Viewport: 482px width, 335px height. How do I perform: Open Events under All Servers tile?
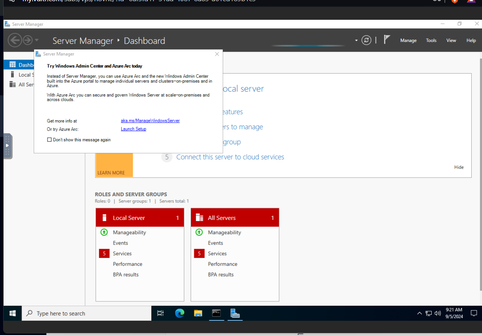(x=216, y=243)
